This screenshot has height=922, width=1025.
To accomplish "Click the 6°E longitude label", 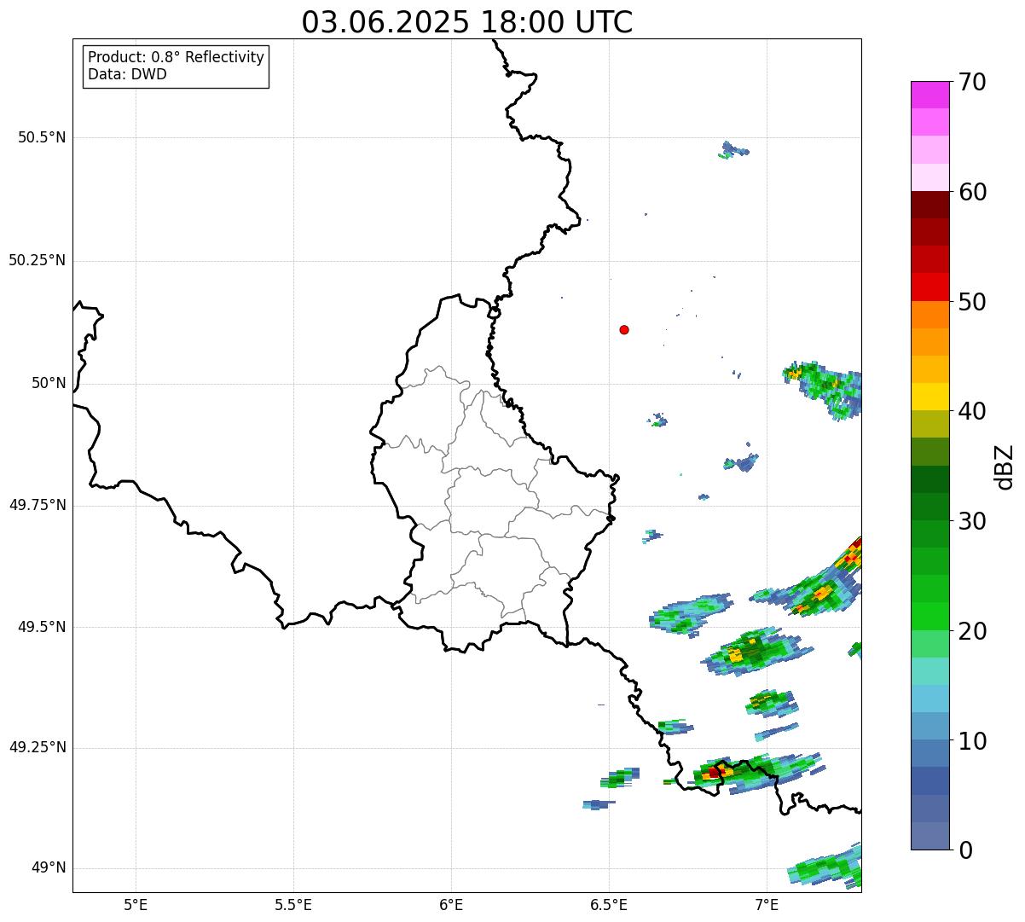I will pyautogui.click(x=451, y=904).
